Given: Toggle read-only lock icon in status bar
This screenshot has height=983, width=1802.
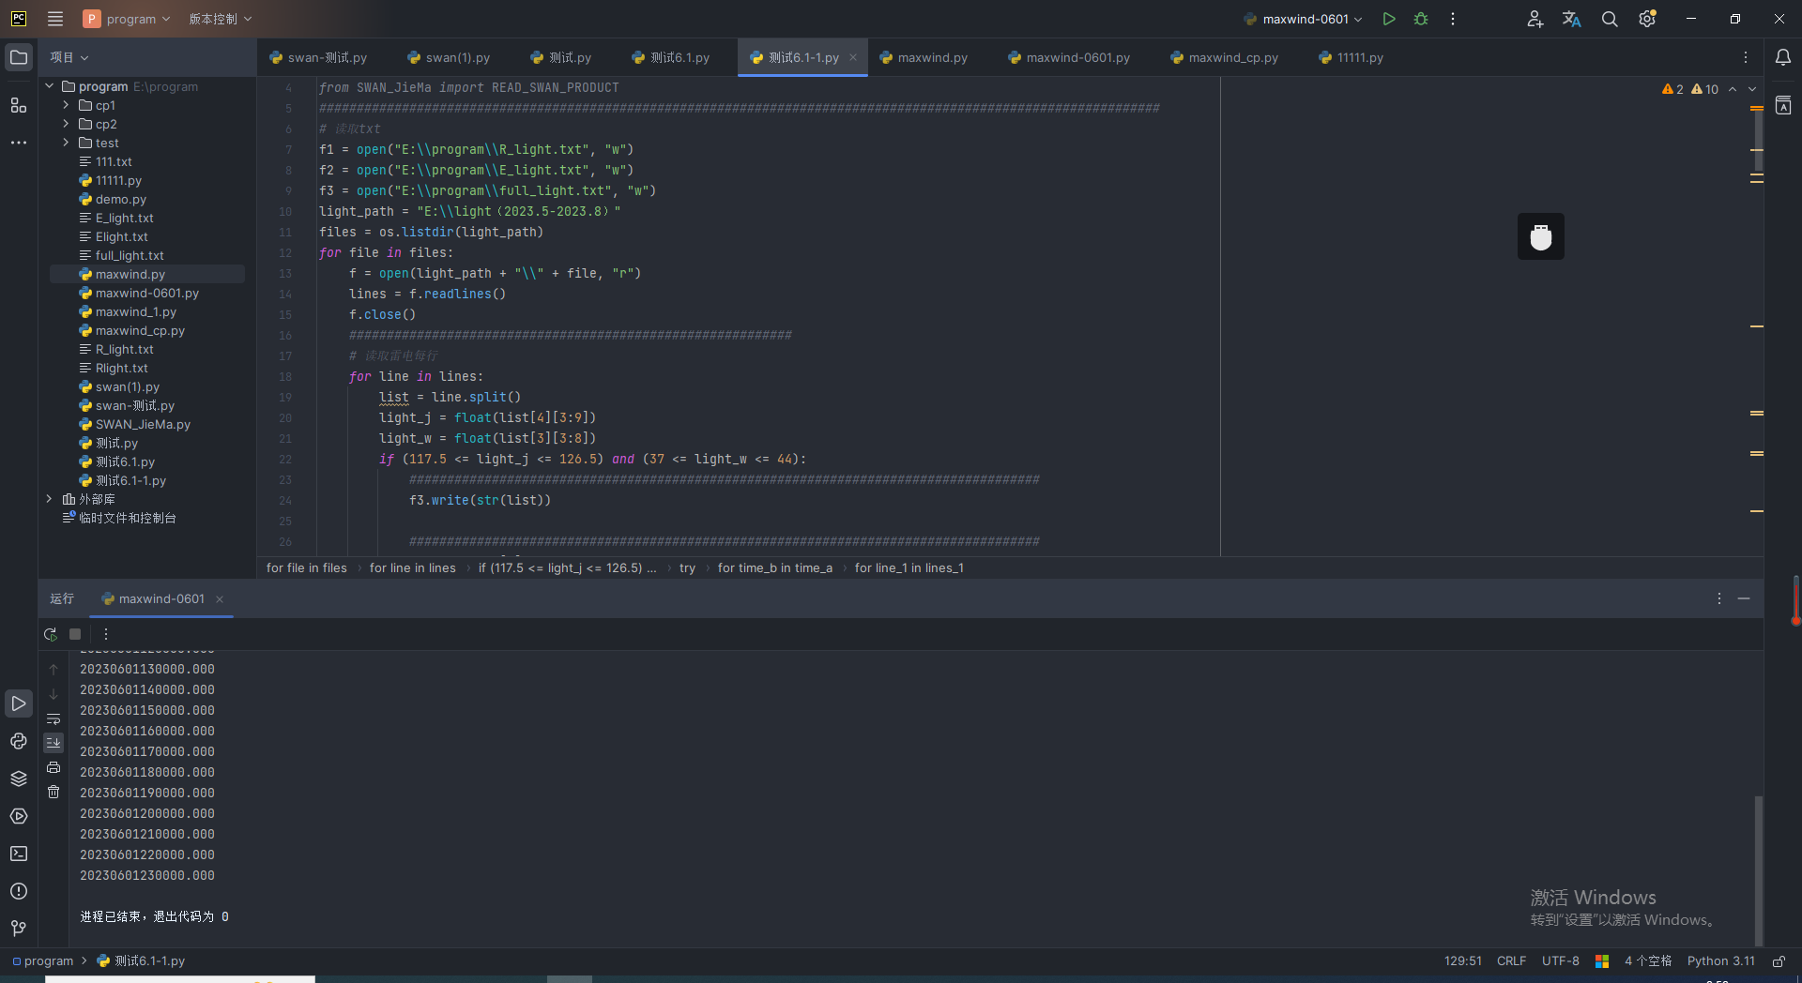Looking at the screenshot, I should [x=1779, y=961].
